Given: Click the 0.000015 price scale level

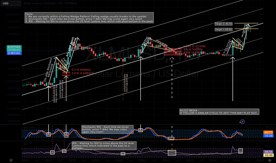Looking at the screenshot, I should click(13, 121).
